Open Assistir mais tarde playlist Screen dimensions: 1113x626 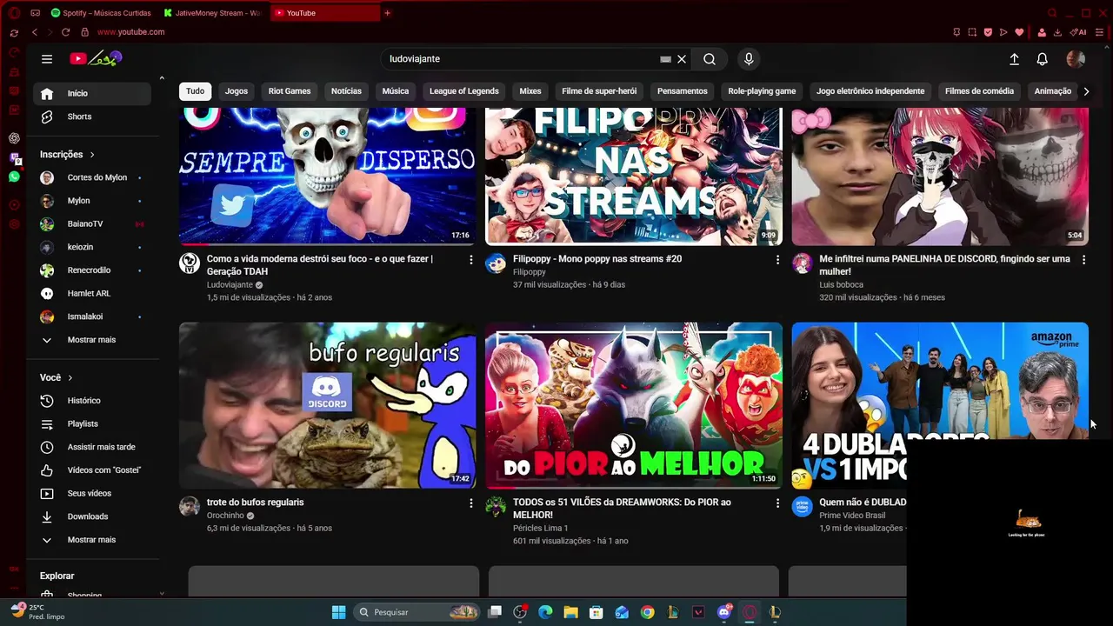click(x=92, y=447)
